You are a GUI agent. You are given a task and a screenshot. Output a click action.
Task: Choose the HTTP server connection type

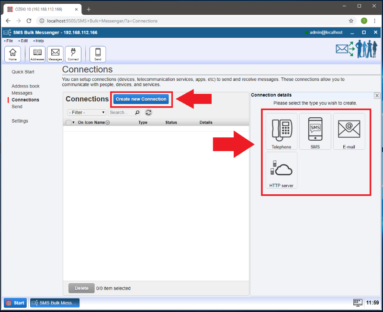(x=282, y=170)
